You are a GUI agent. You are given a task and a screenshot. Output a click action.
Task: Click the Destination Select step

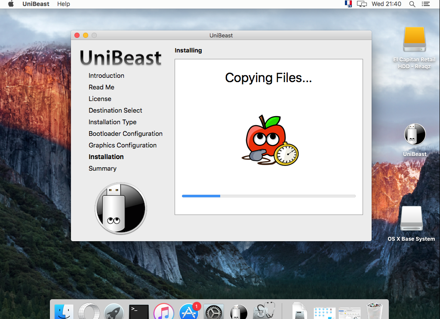click(x=115, y=110)
